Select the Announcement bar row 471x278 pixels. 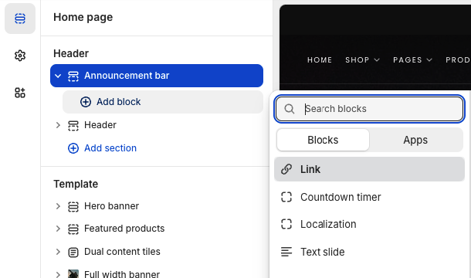(157, 76)
